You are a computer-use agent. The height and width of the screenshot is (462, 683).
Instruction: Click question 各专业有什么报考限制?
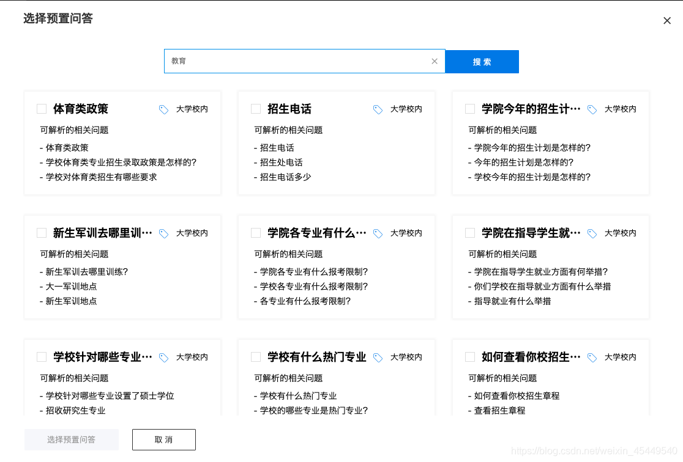pos(305,301)
